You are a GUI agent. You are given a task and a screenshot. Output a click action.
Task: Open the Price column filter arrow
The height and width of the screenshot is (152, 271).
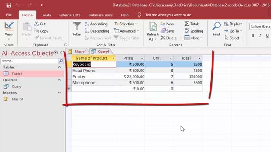click(x=142, y=58)
